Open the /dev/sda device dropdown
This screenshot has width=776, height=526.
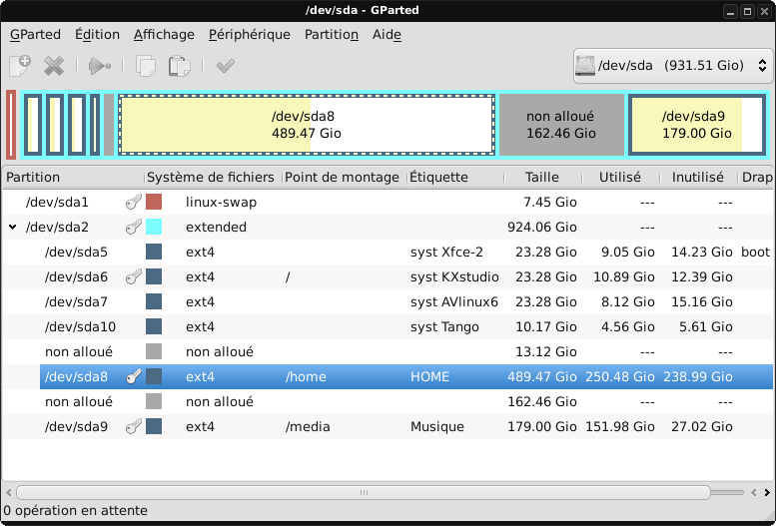[673, 65]
